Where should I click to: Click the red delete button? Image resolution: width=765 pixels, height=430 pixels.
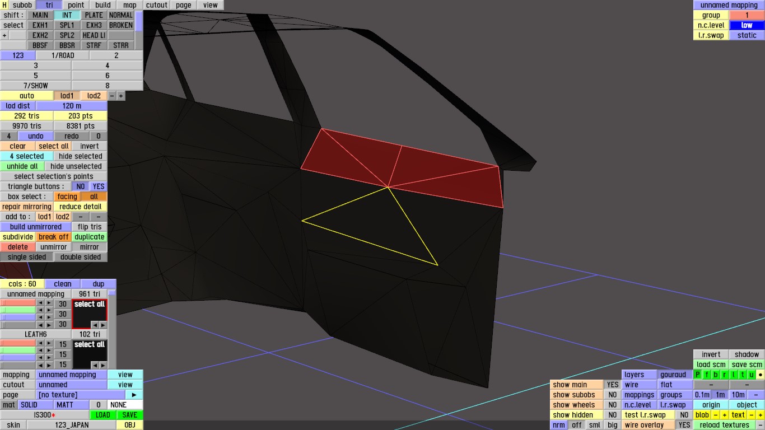coord(18,247)
